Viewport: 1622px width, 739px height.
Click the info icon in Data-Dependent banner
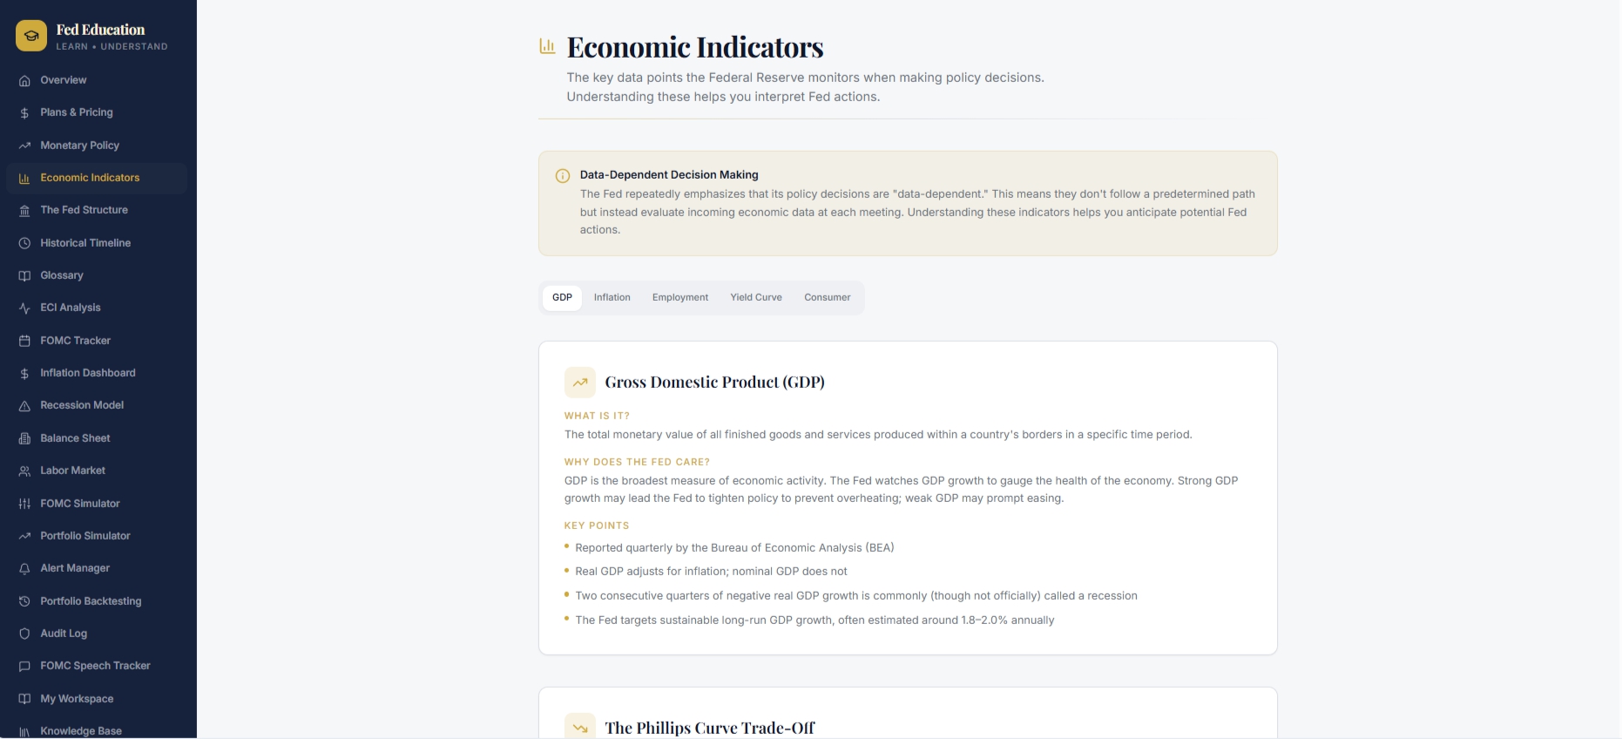(563, 176)
